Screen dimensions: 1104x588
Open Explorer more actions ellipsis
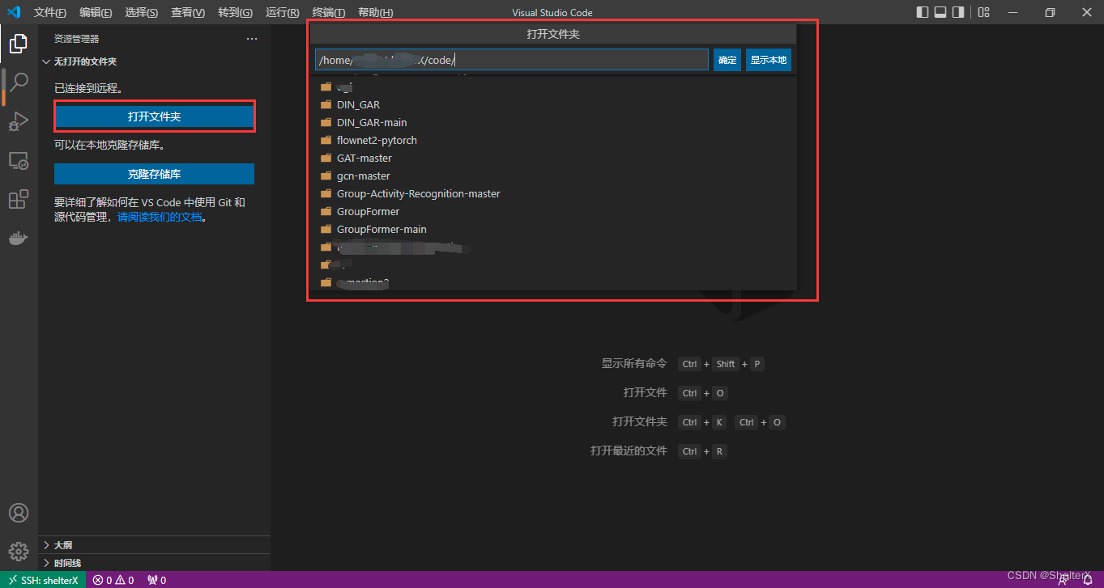252,39
